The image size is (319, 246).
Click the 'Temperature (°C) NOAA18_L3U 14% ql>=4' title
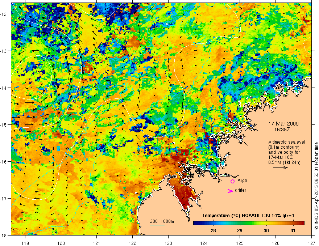[x=248, y=216]
